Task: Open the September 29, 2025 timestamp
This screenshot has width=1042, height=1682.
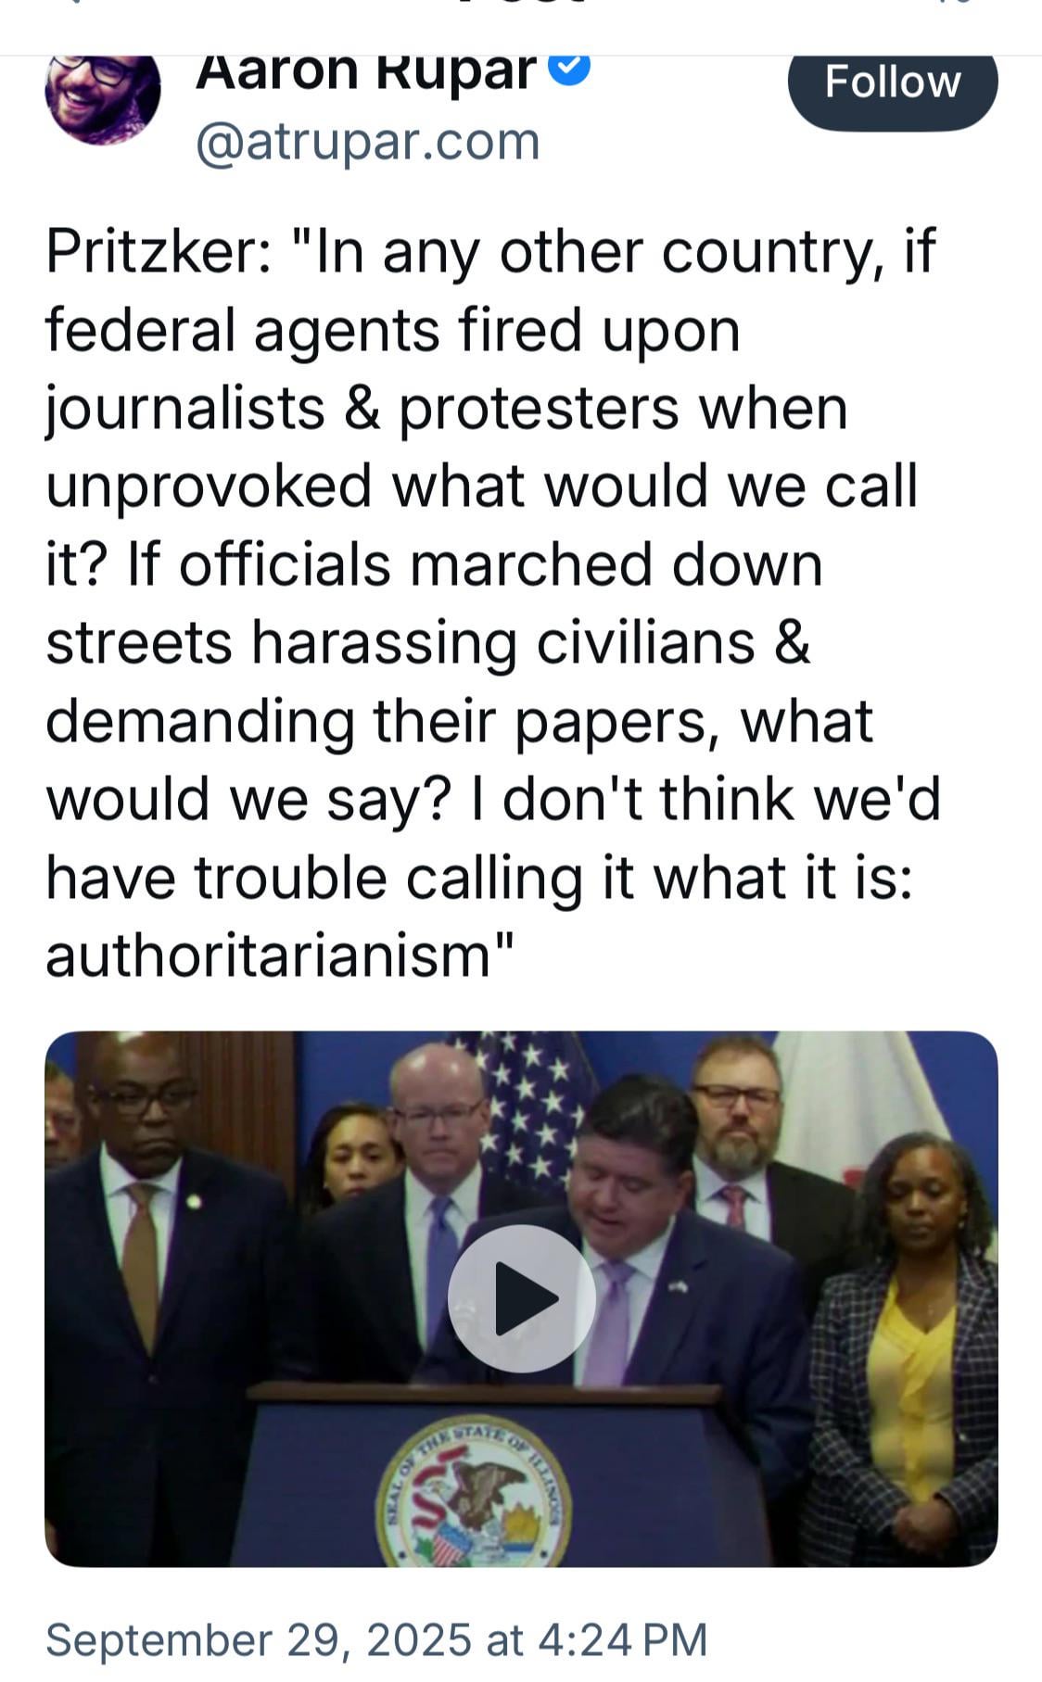Action: (x=376, y=1638)
